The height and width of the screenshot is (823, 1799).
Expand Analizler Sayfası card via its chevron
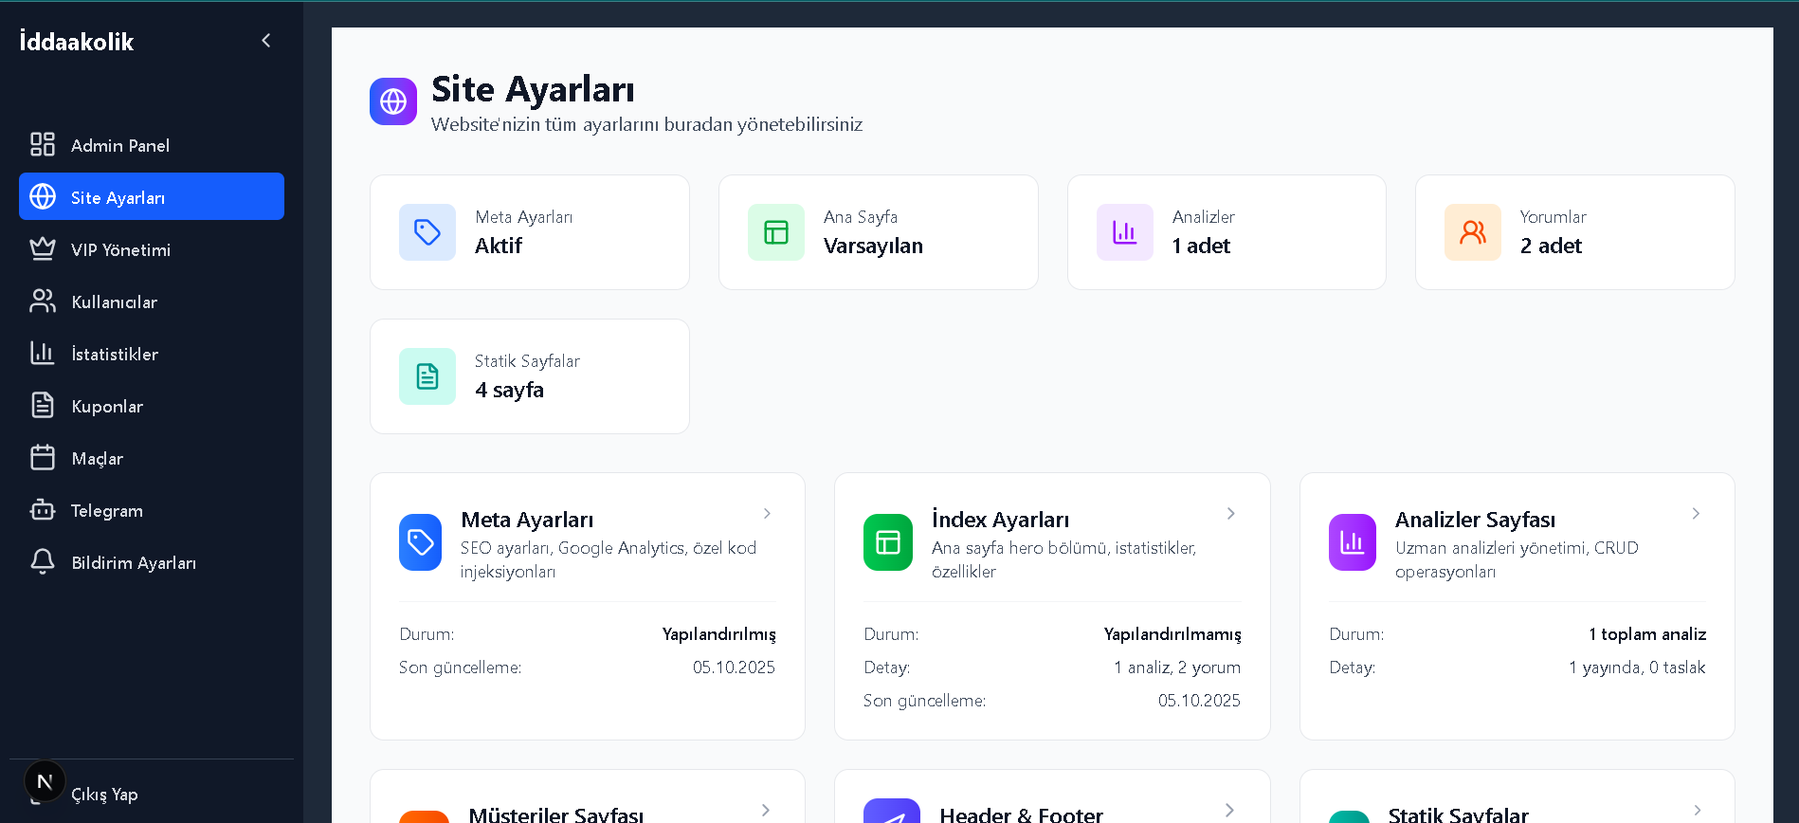point(1696,513)
